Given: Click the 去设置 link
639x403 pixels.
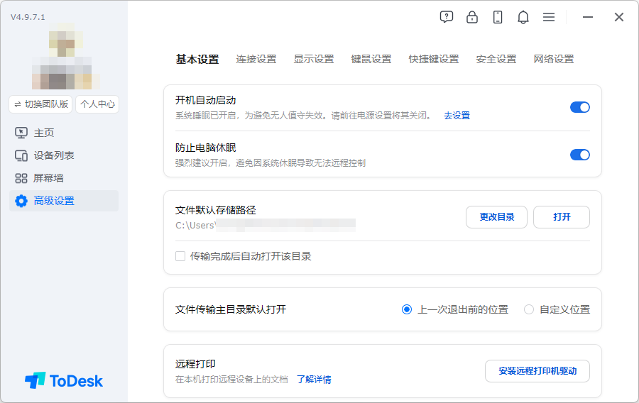Looking at the screenshot, I should (x=457, y=116).
